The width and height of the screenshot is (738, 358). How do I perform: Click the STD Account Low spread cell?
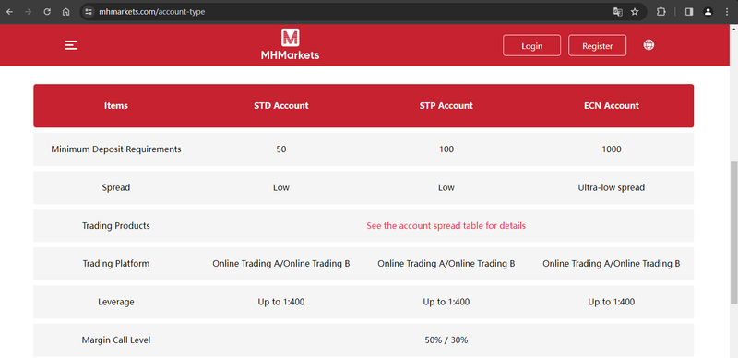coord(281,187)
